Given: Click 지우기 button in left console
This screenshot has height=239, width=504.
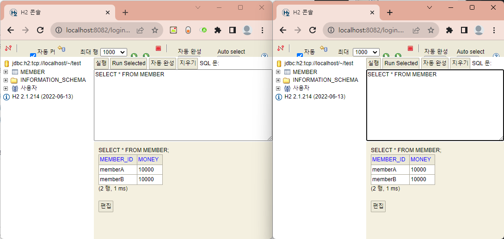Looking at the screenshot, I should pos(188,63).
